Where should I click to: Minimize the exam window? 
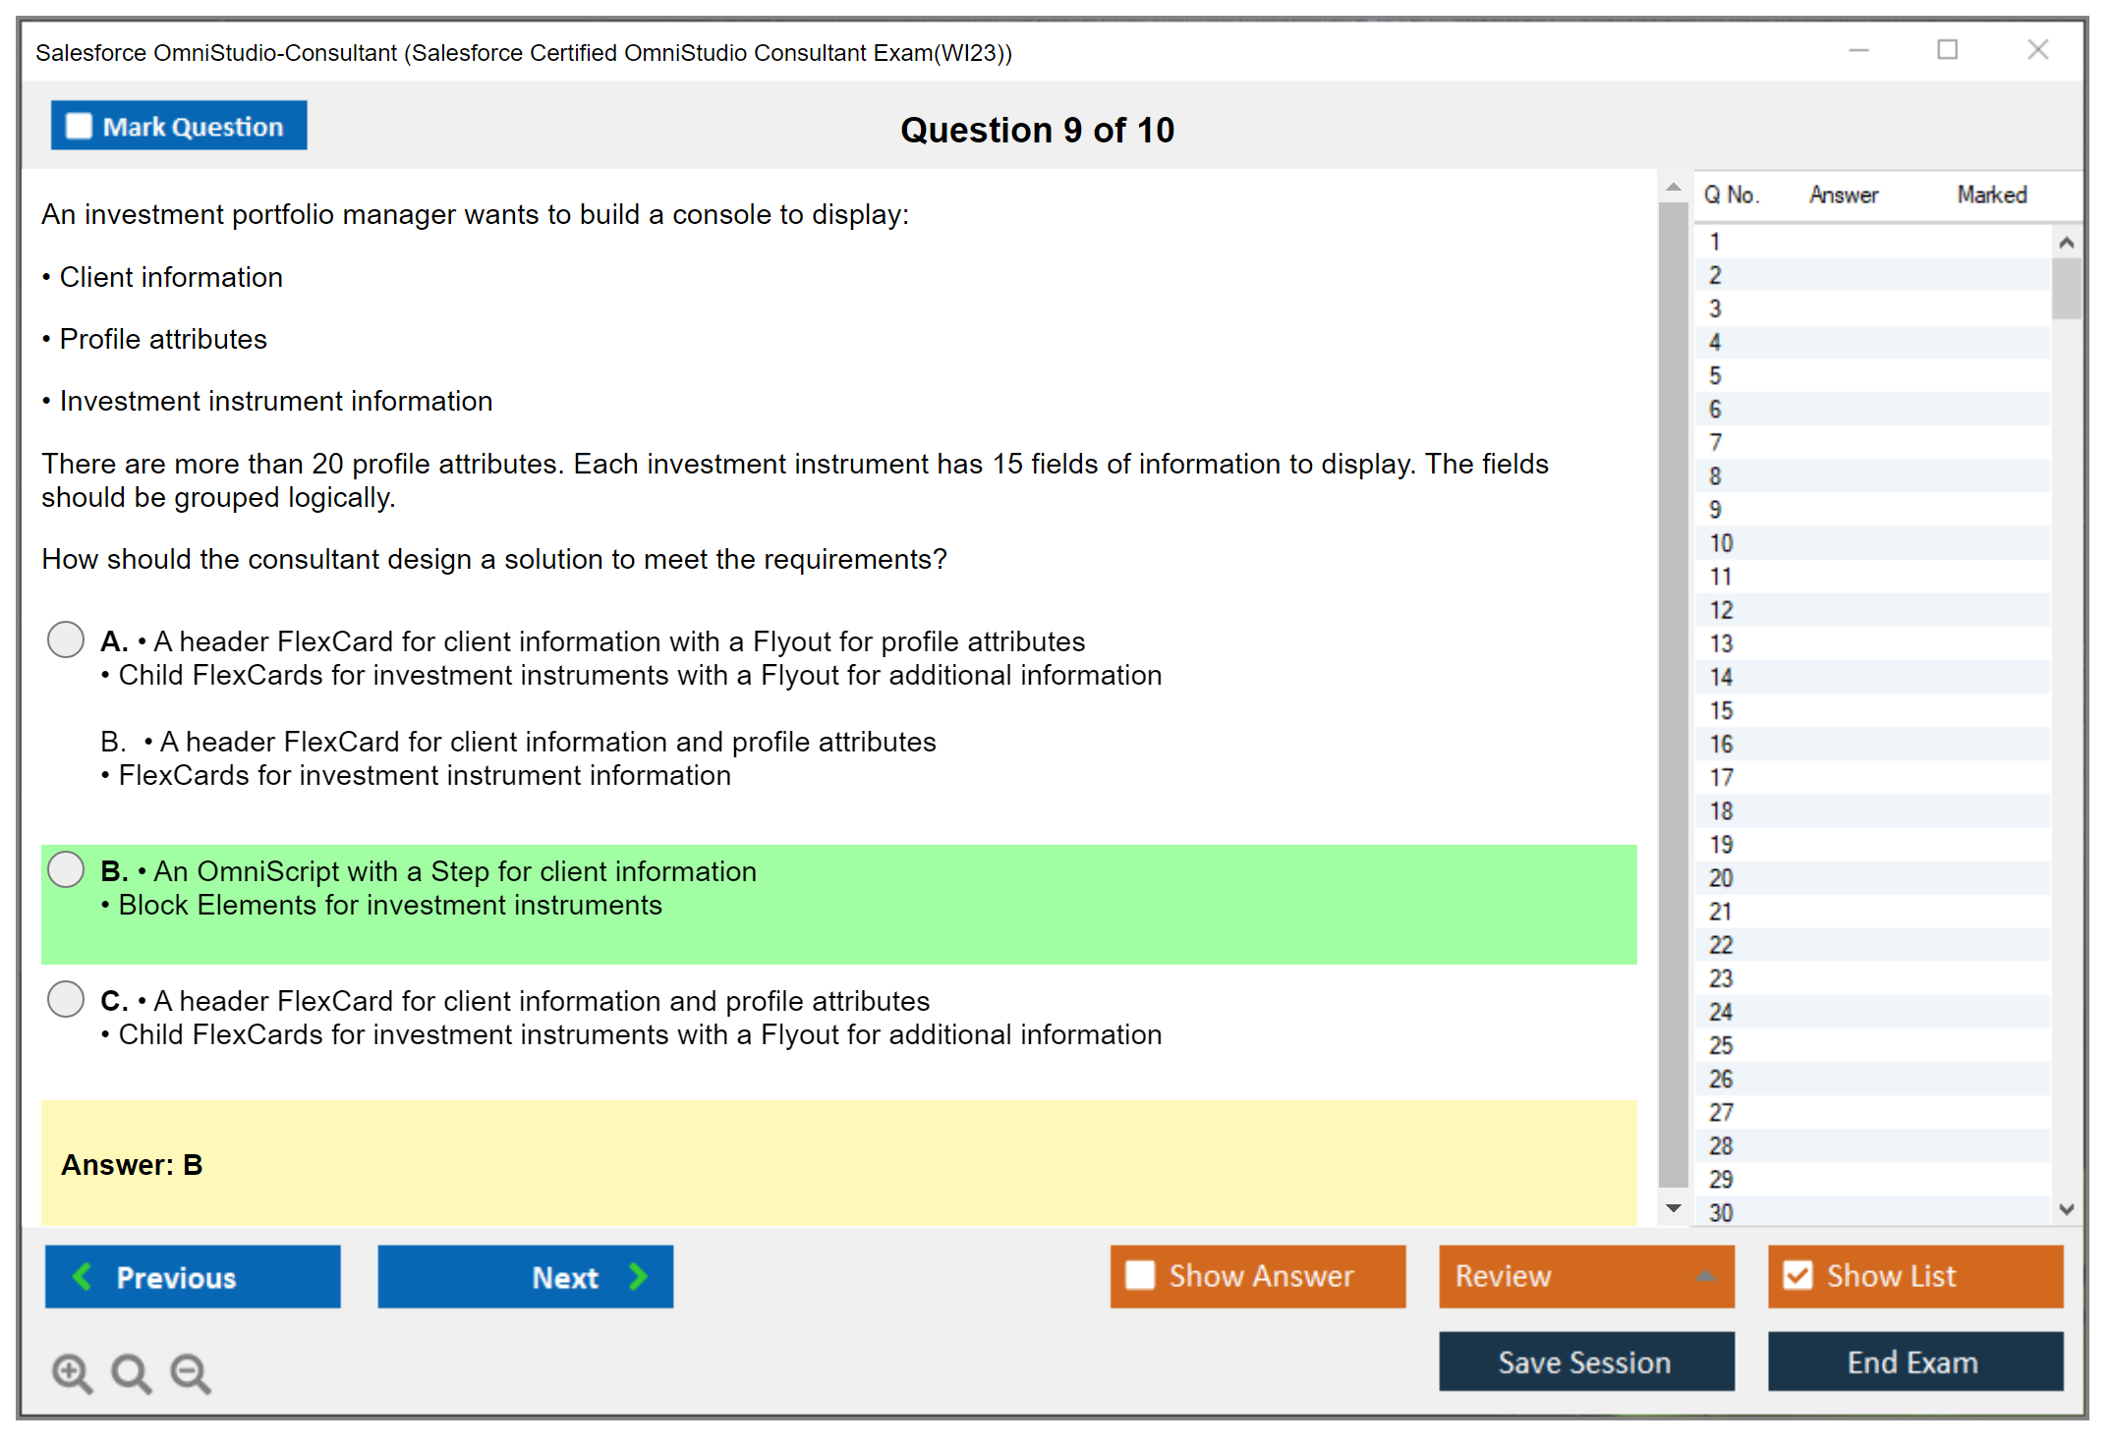pyautogui.click(x=1858, y=50)
